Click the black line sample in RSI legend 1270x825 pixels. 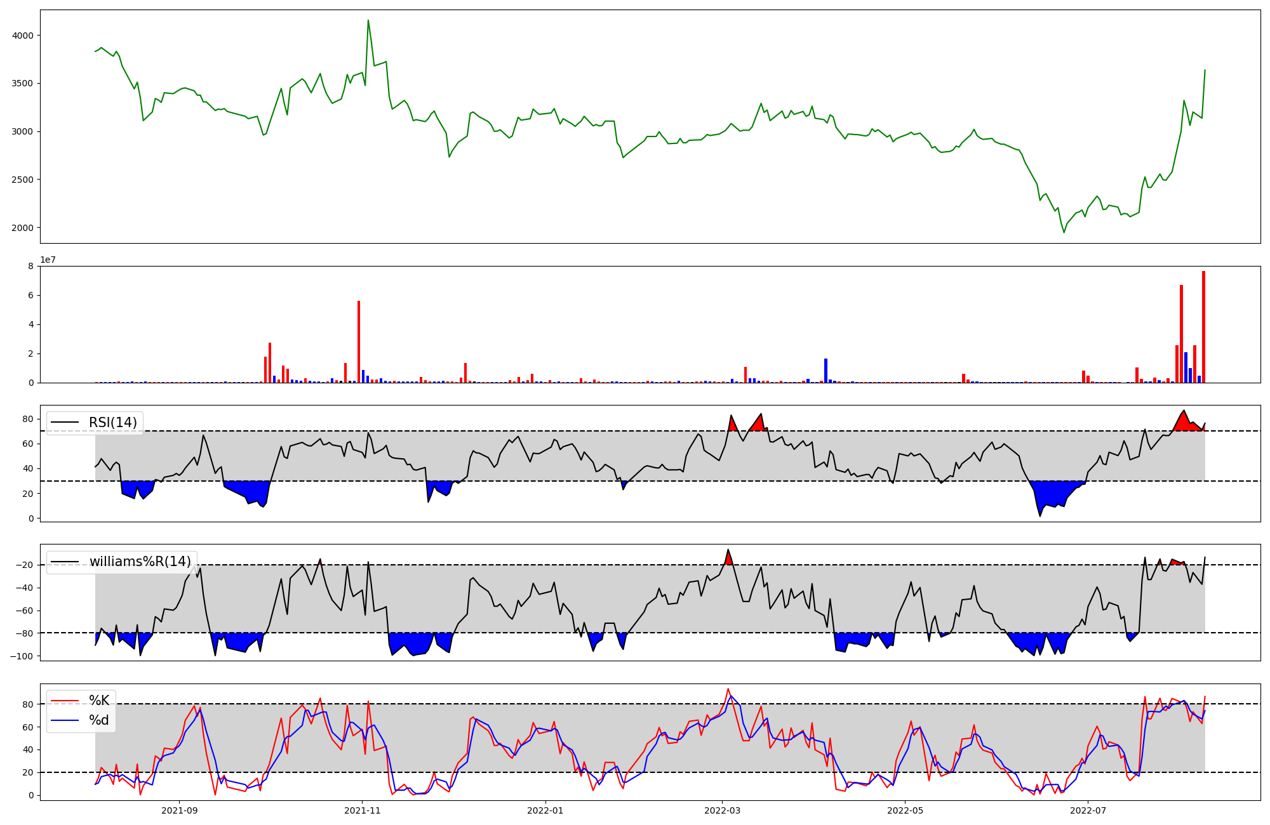64,423
